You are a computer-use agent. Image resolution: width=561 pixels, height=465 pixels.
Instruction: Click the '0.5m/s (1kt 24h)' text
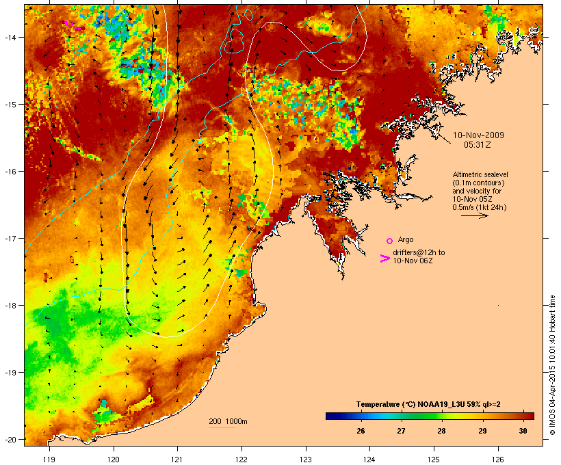tap(480, 207)
